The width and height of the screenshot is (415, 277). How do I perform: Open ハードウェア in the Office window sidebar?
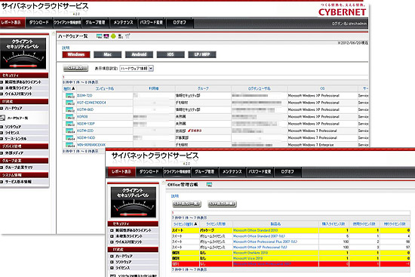pos(124,256)
